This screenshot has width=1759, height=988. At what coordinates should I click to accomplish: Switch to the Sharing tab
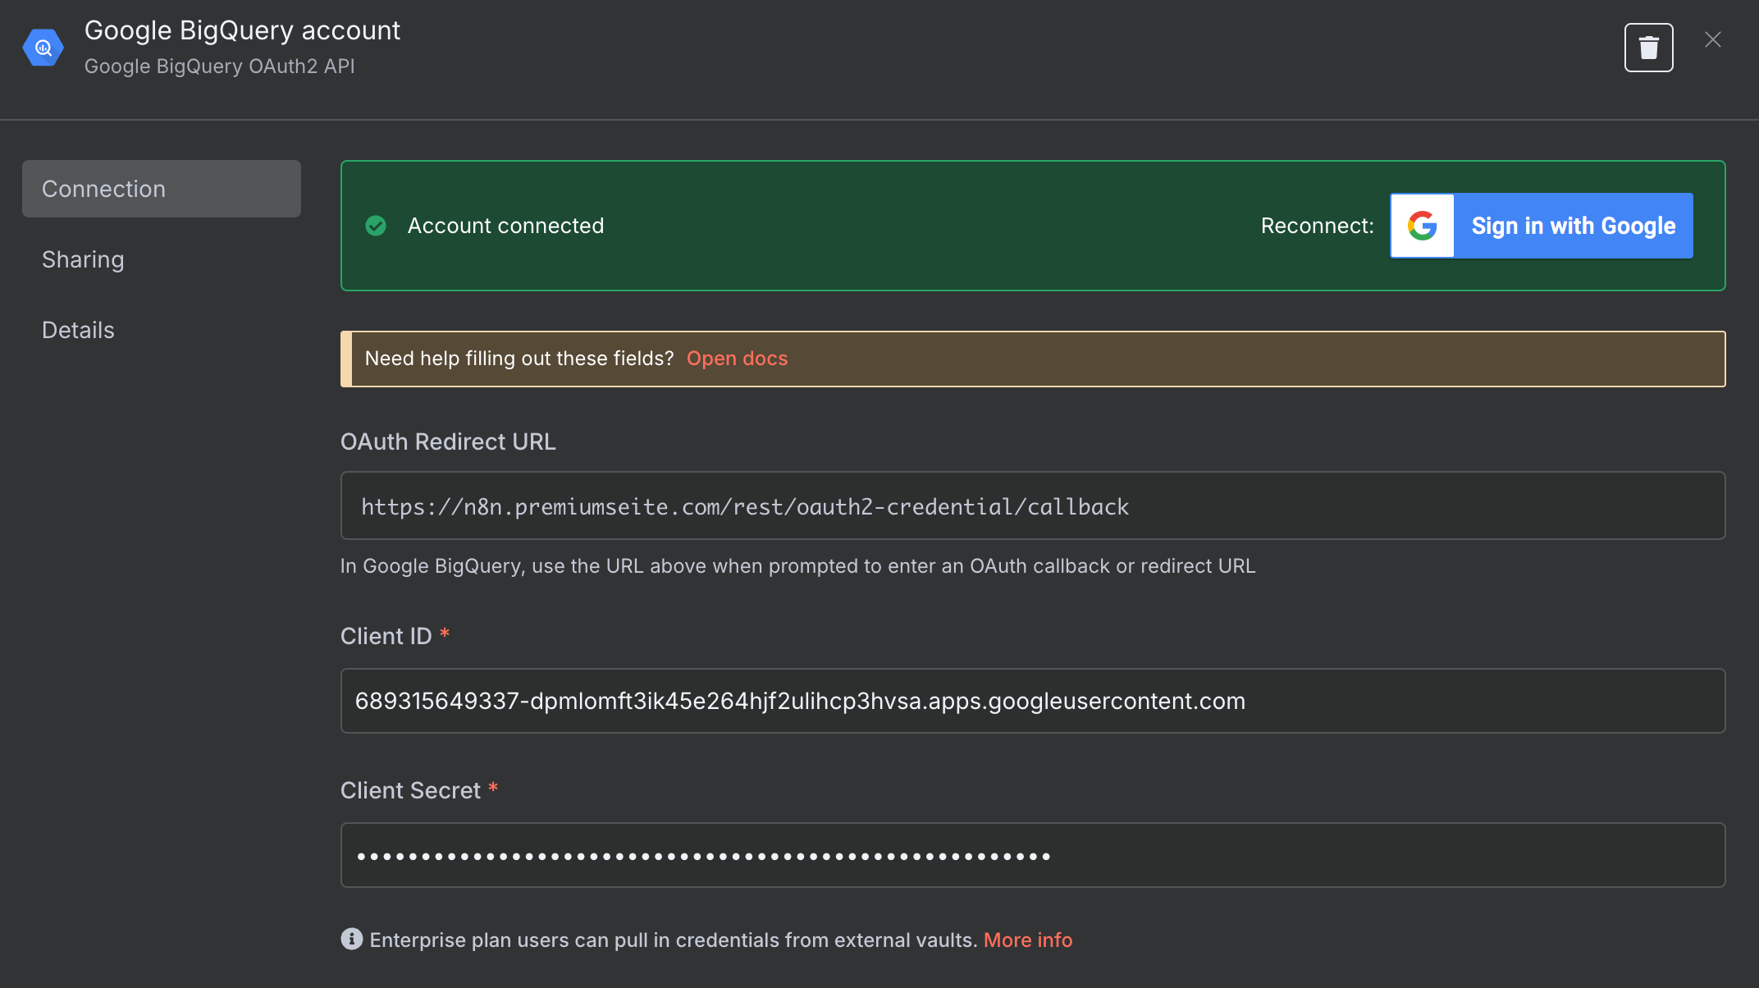[x=83, y=259]
